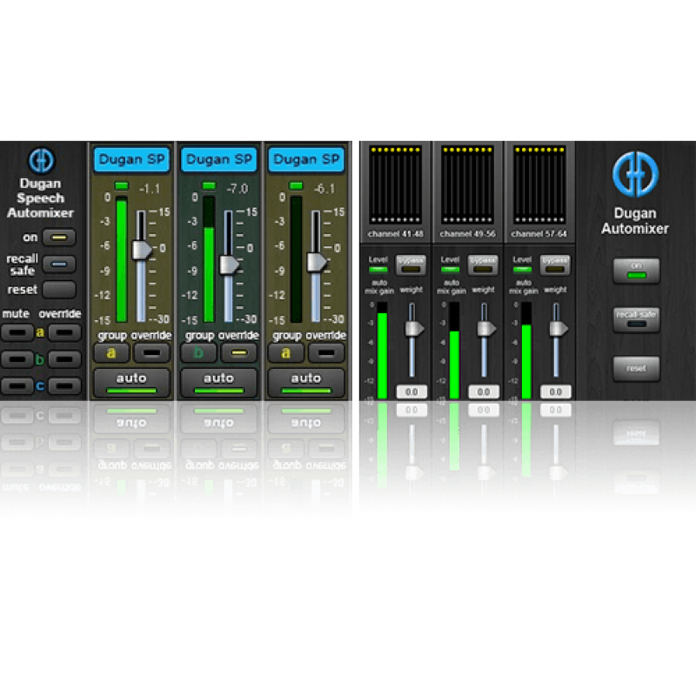Toggle the Speech Automixer on switch
The height and width of the screenshot is (696, 696).
(x=60, y=238)
